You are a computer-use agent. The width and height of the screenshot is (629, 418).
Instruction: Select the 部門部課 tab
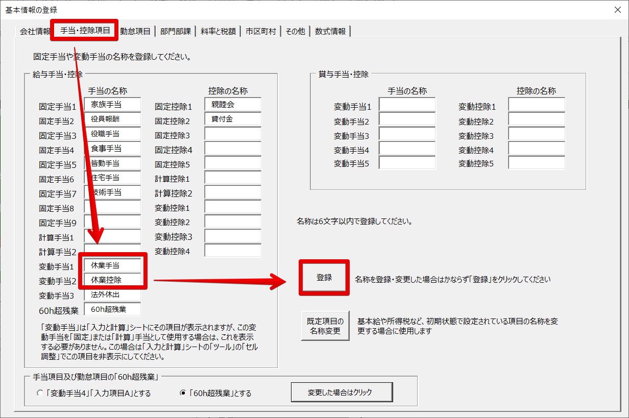pos(175,31)
